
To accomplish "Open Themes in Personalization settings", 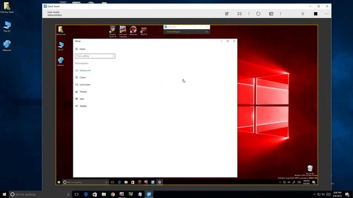I will pos(83,92).
